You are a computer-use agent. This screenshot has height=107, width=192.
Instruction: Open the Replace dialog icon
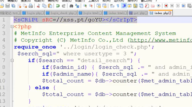pos(77,6)
